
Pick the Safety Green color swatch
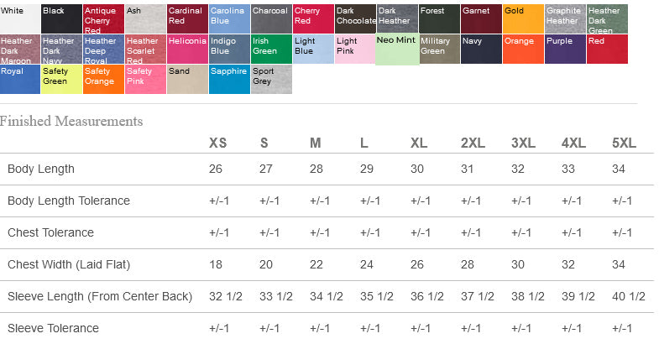[61, 80]
